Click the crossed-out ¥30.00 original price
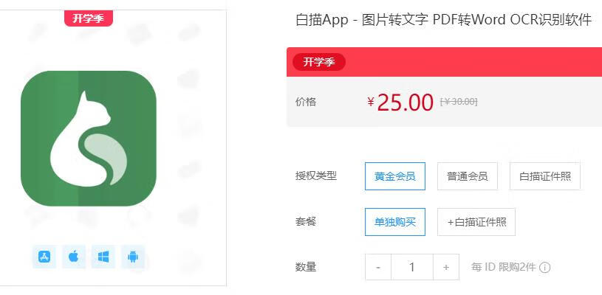Screen dimensions: 602x295 coord(459,102)
